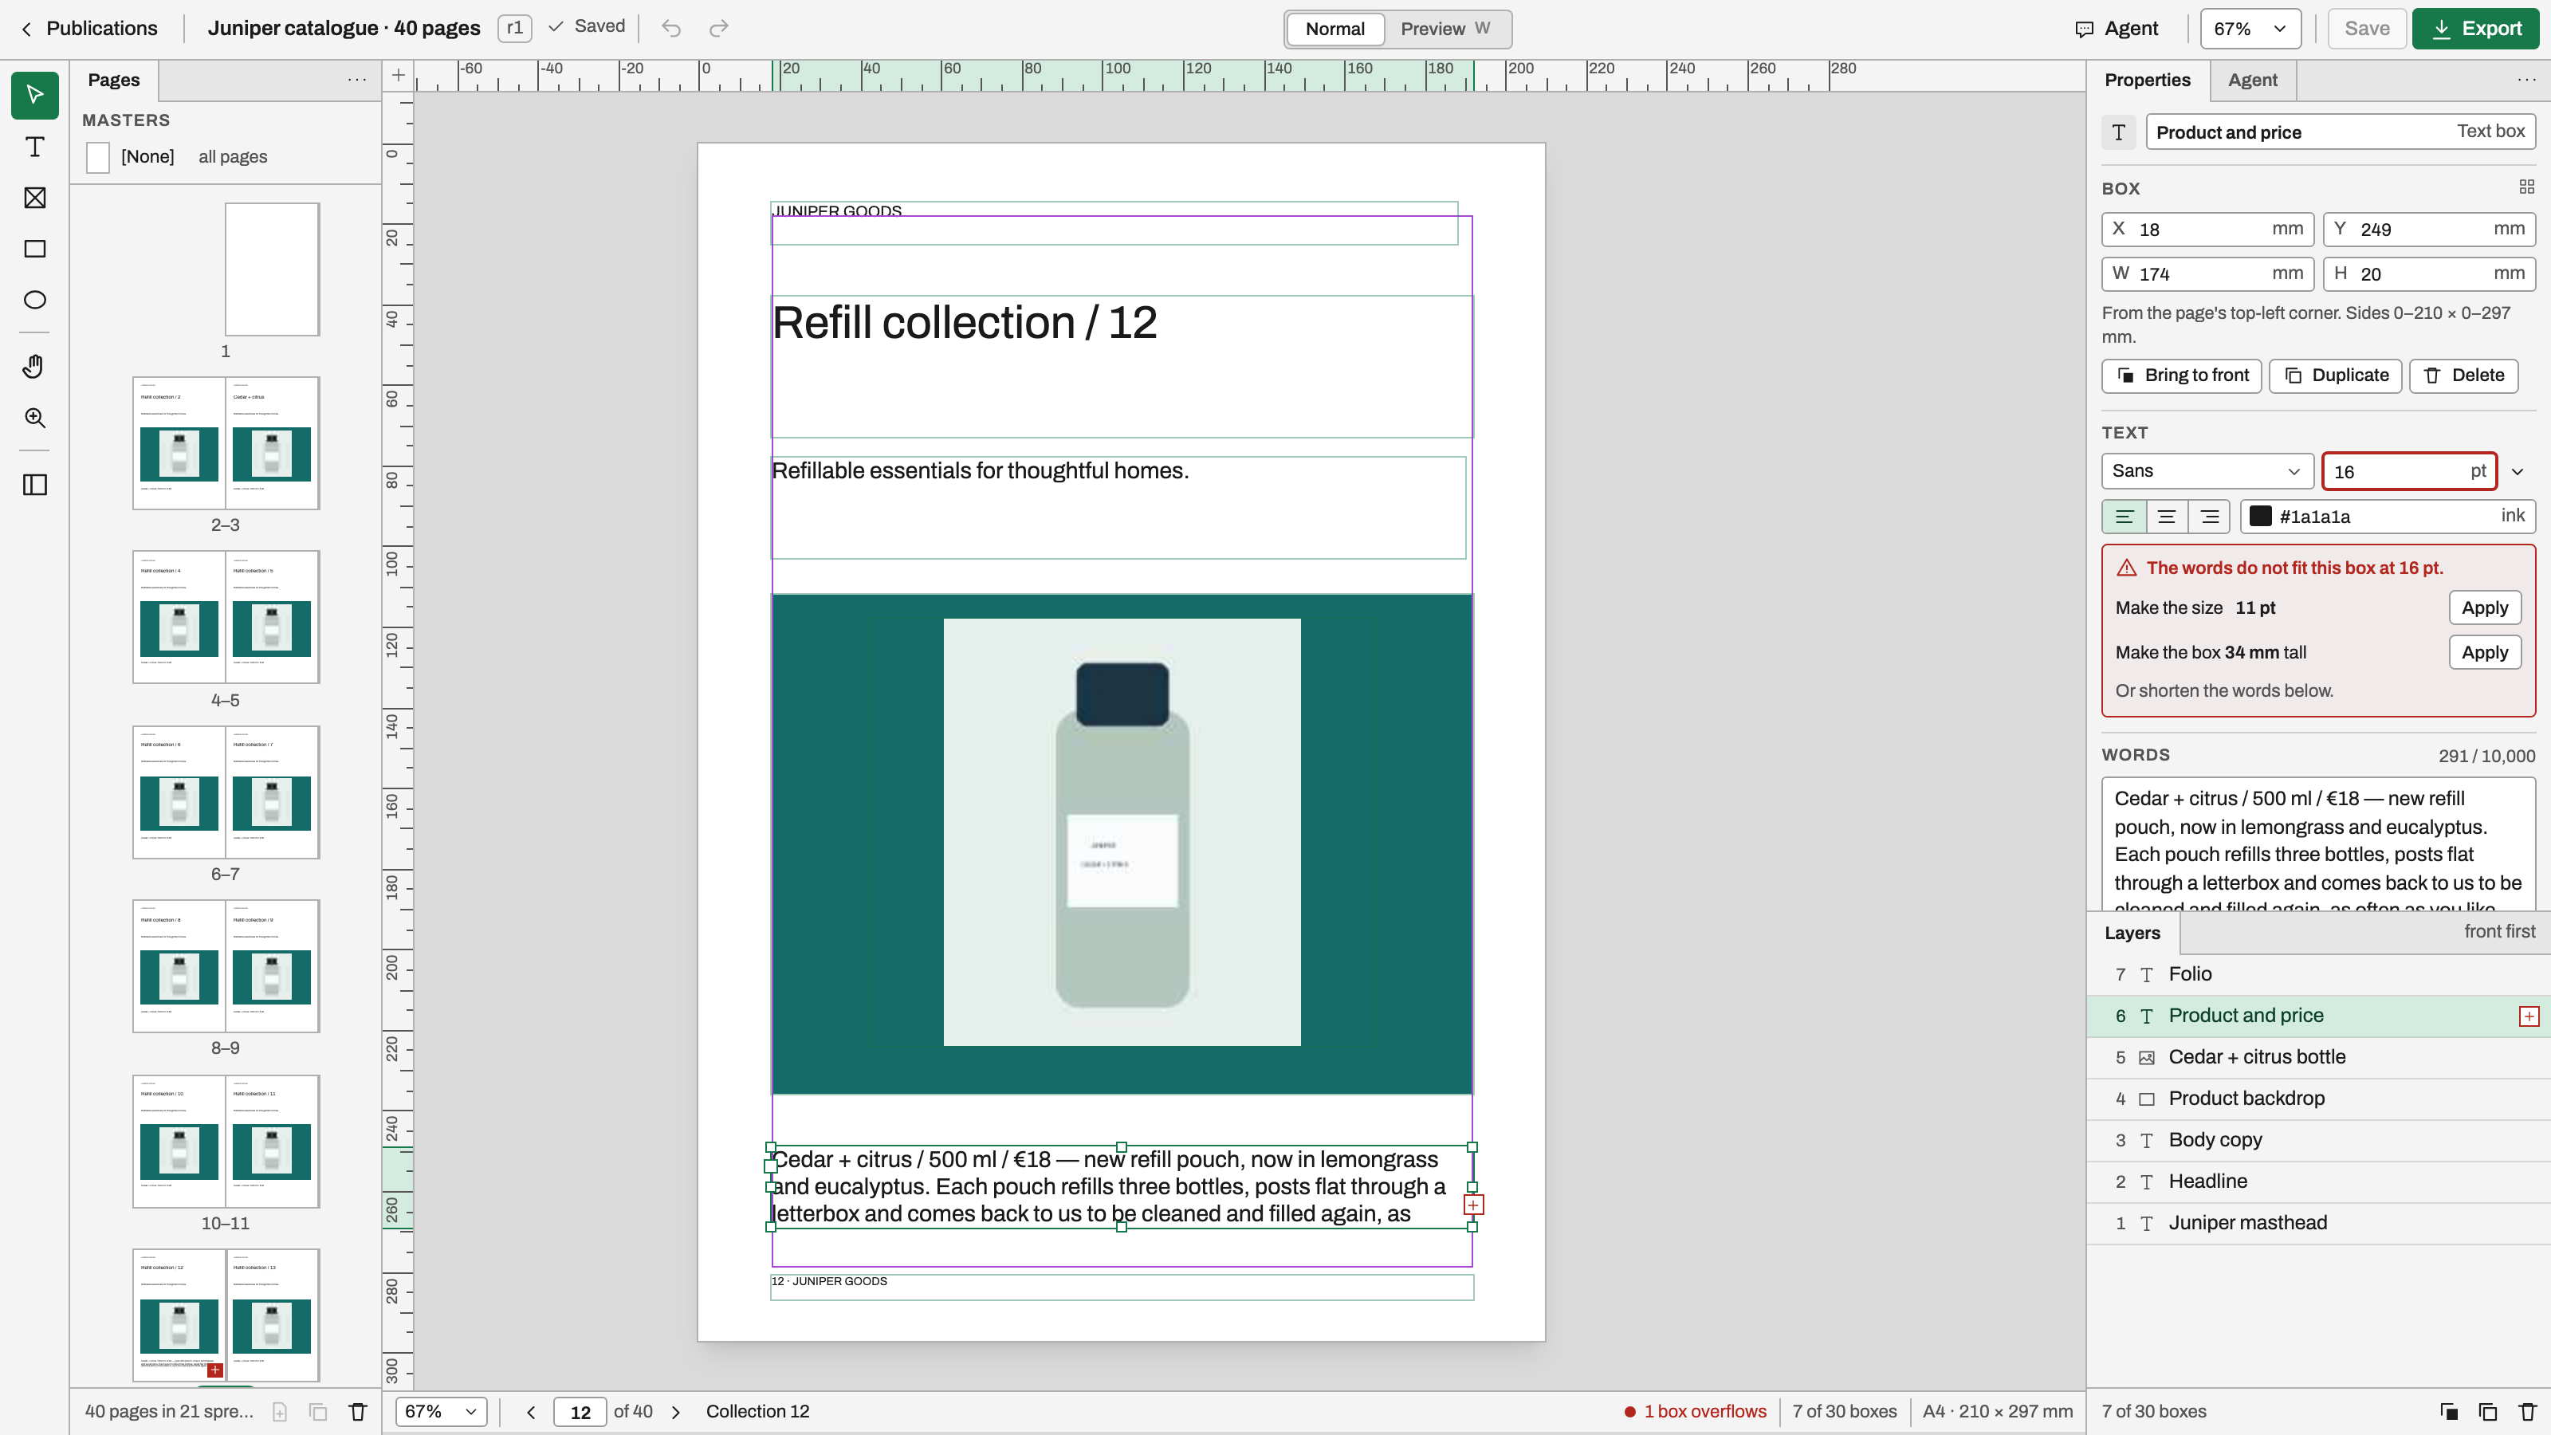The image size is (2551, 1435).
Task: Go to previous page arrow
Action: (x=531, y=1412)
